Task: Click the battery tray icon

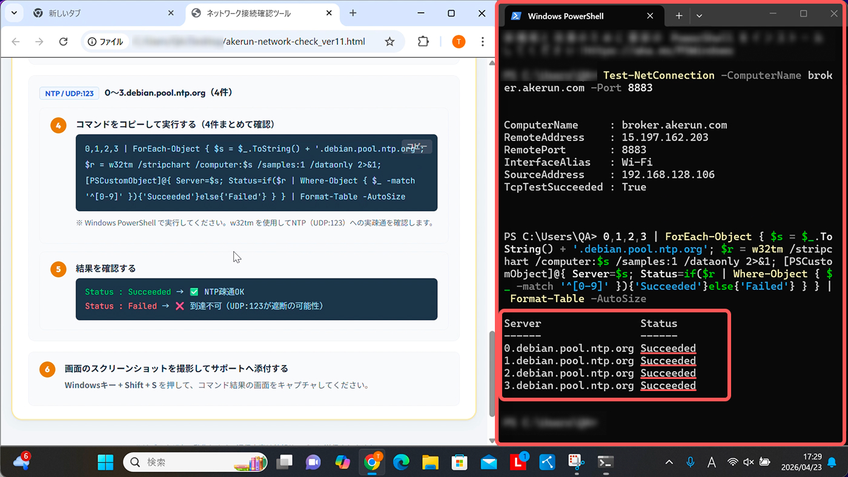Action: point(764,462)
